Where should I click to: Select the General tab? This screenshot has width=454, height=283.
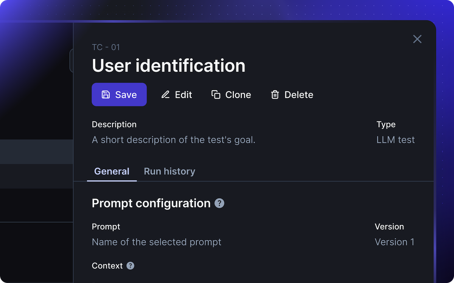[112, 171]
